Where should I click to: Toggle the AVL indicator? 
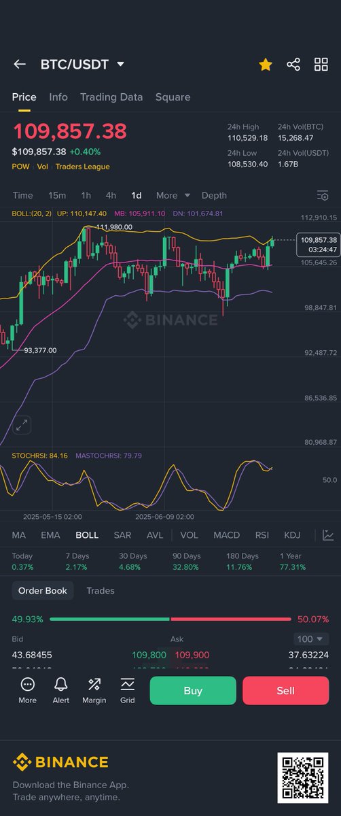pos(155,535)
